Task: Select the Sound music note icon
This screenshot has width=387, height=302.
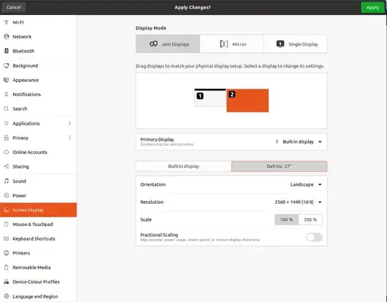Action: tap(6, 181)
